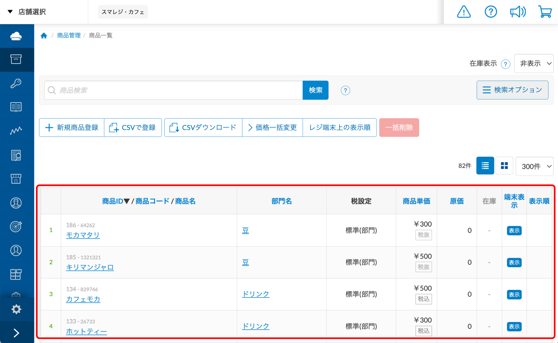Screen dimensions: 558x343
Task: Click help icon next to search button
Action: pos(345,90)
